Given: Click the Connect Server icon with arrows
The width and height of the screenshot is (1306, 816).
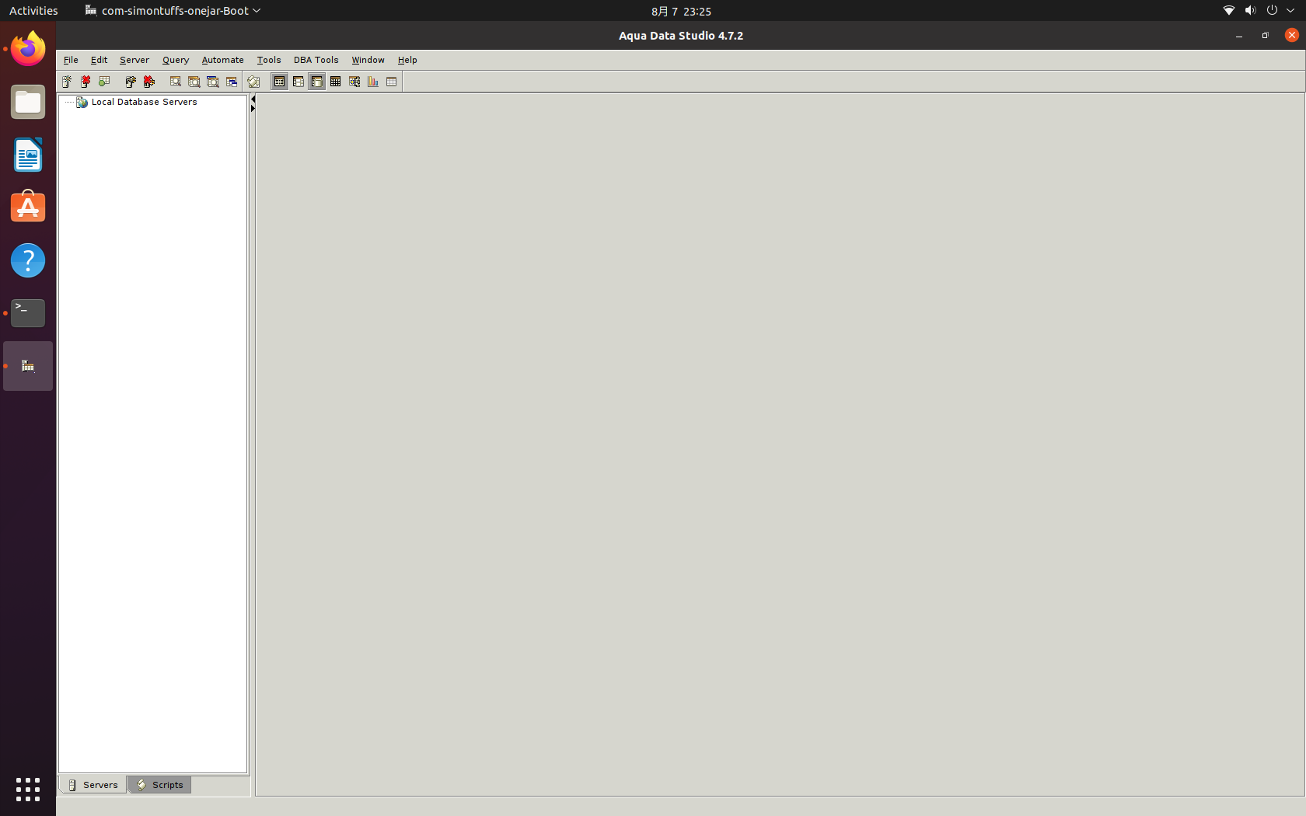Looking at the screenshot, I should [x=131, y=82].
